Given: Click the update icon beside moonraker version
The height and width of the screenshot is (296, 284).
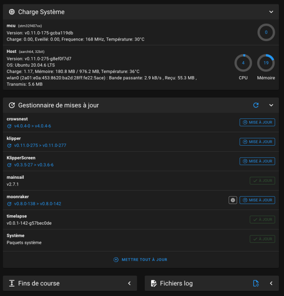Looking at the screenshot, I should click(x=9, y=204).
